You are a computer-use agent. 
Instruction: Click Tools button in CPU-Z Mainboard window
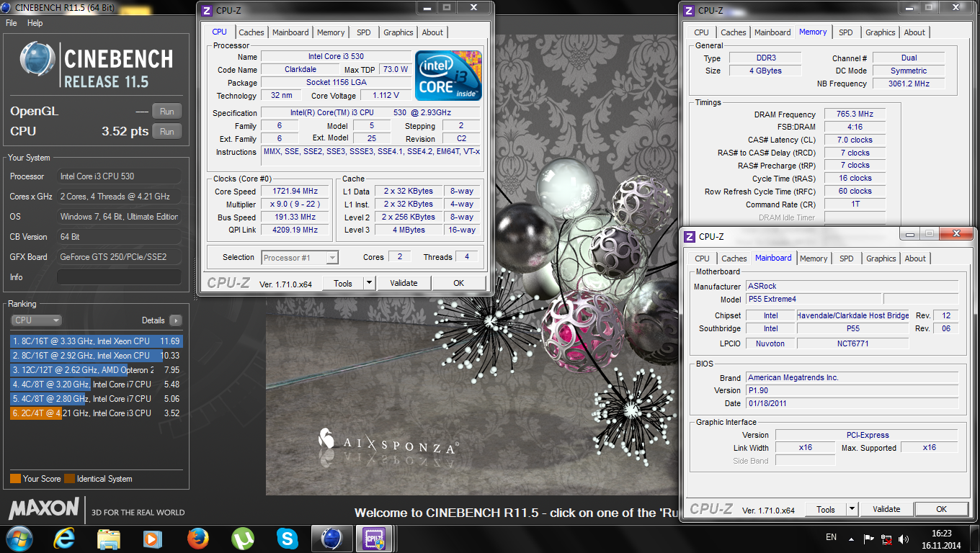click(826, 509)
